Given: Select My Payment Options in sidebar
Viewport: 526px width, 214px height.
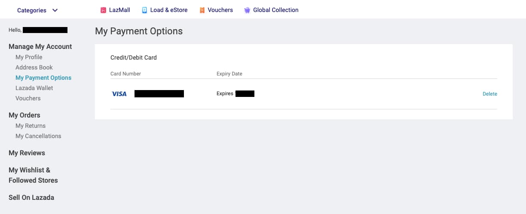Looking at the screenshot, I should [43, 78].
